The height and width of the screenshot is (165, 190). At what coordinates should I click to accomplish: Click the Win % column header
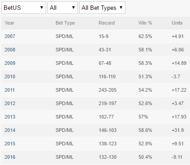click(145, 23)
